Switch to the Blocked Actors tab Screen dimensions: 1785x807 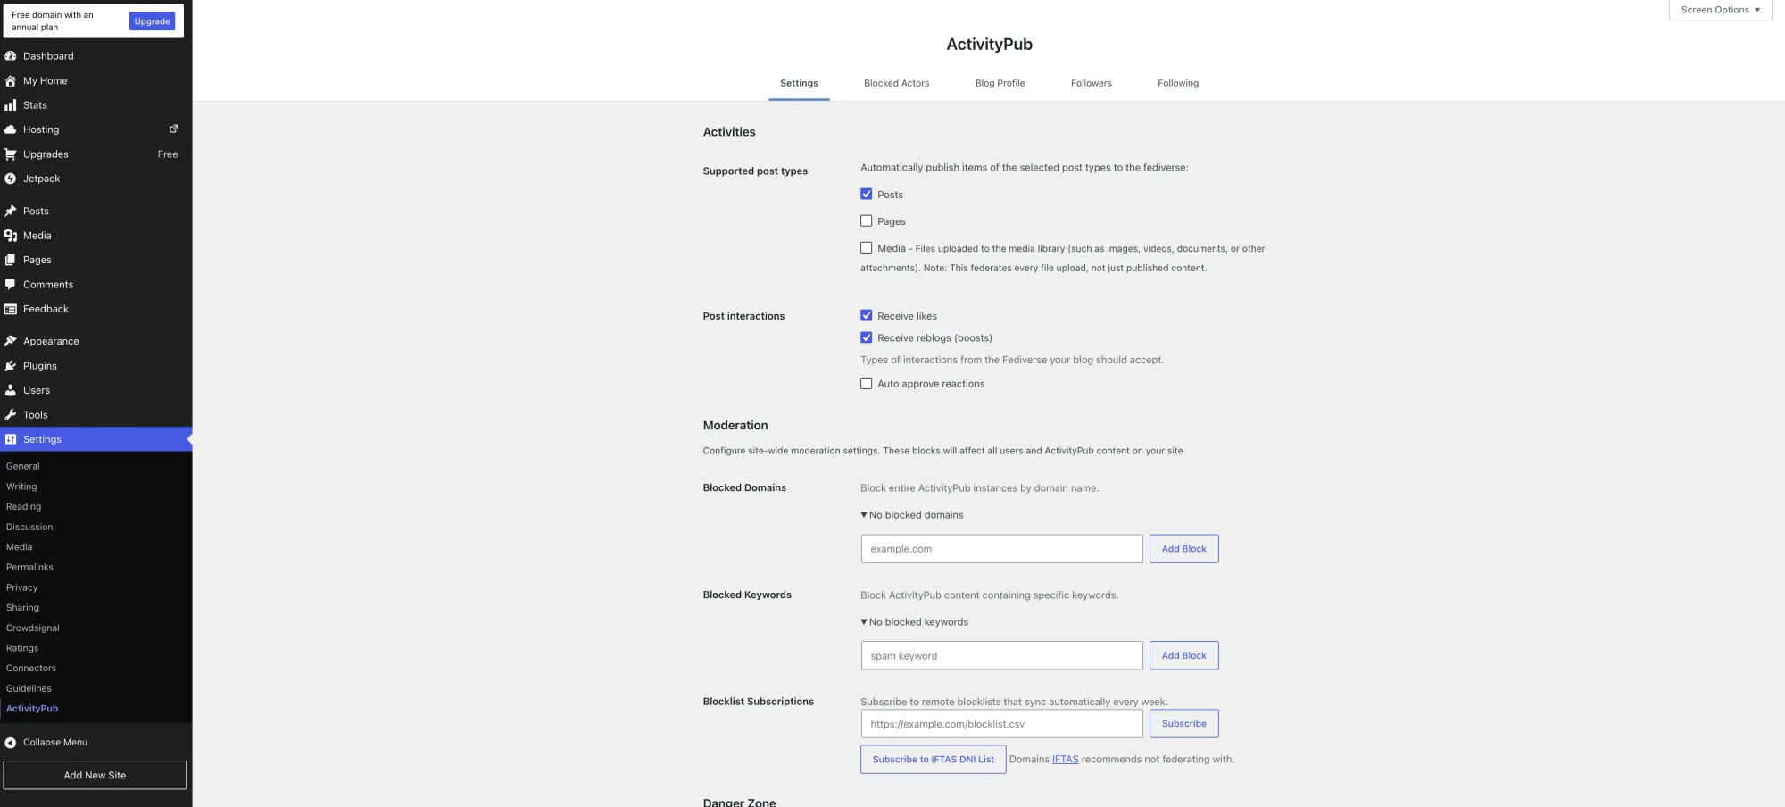pos(896,83)
